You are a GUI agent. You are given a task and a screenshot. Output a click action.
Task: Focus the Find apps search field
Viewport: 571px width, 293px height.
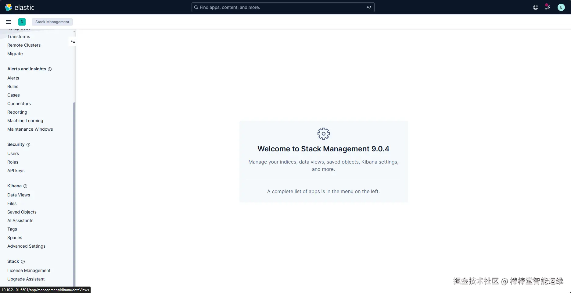coord(283,7)
